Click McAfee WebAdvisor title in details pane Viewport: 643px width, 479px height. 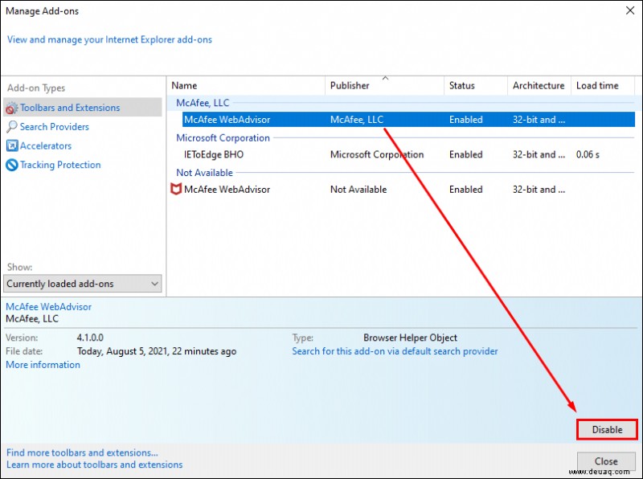(48, 307)
